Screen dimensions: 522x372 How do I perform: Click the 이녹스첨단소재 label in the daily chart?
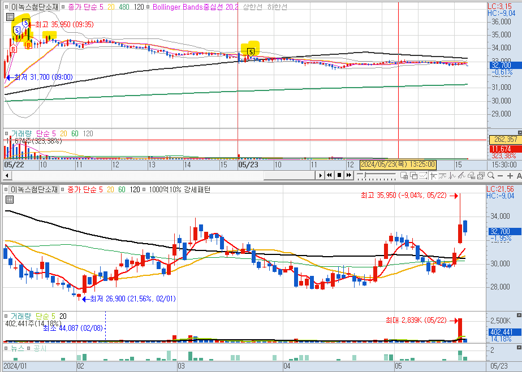click(x=34, y=189)
